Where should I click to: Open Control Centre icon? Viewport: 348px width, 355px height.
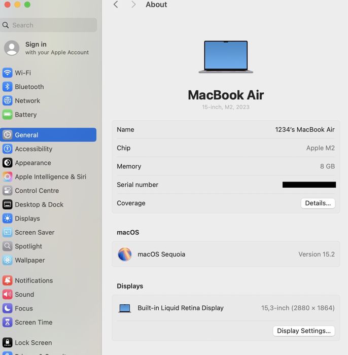pyautogui.click(x=7, y=191)
